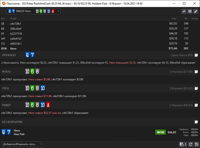
Task: Select player 306cd3ef in BB row
Action: 16,29
